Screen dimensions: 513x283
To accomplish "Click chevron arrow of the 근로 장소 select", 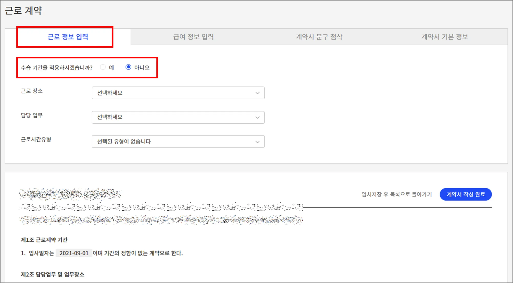I will coord(257,93).
